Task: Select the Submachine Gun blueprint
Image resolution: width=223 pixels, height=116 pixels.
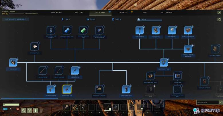Action: [67, 89]
